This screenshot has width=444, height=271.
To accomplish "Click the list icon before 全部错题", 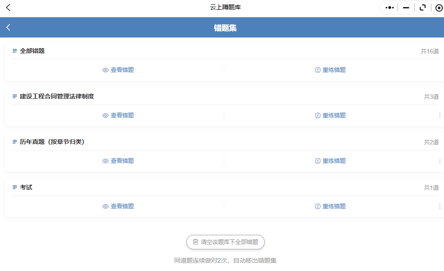I will [15, 51].
